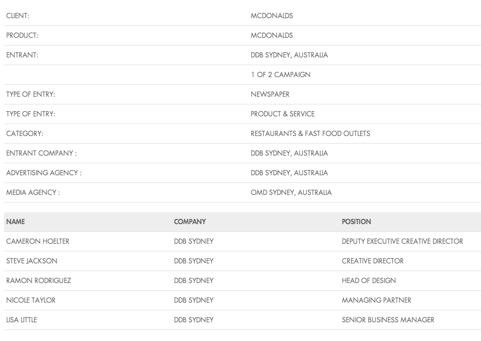Image resolution: width=481 pixels, height=341 pixels.
Task: Click the 1 of 2 Campaign text
Action: 281,75
